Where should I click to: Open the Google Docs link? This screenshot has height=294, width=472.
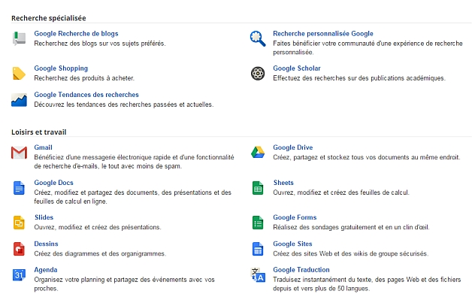(x=53, y=183)
